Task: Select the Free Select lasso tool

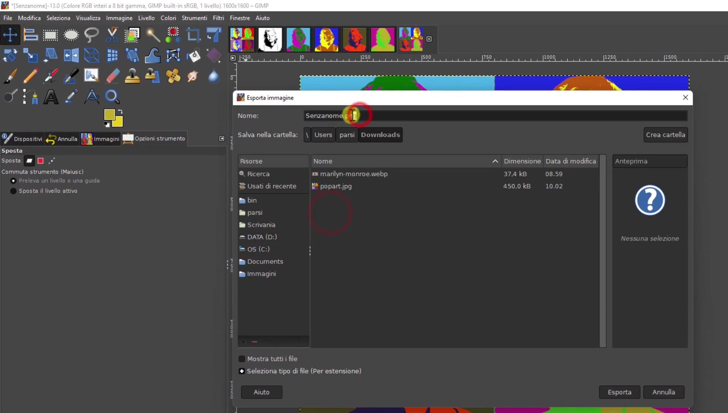Action: click(x=91, y=35)
